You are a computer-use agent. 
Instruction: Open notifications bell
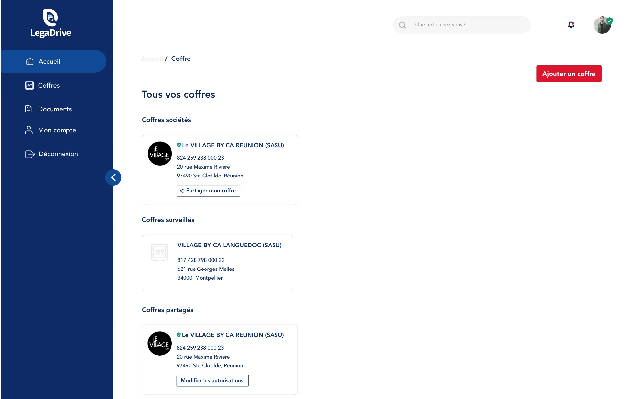point(571,25)
